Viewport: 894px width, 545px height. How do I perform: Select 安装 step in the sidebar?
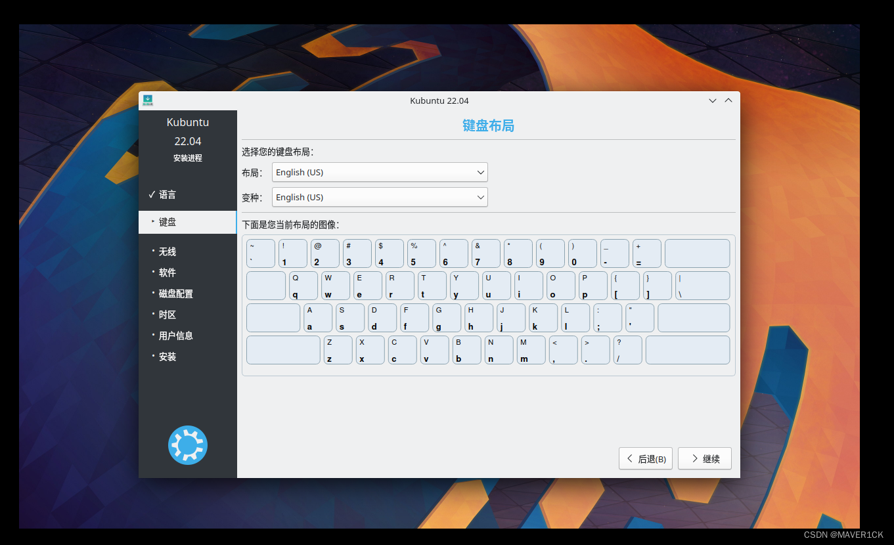click(168, 357)
